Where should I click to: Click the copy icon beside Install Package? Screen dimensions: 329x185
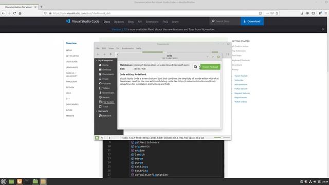point(195,67)
